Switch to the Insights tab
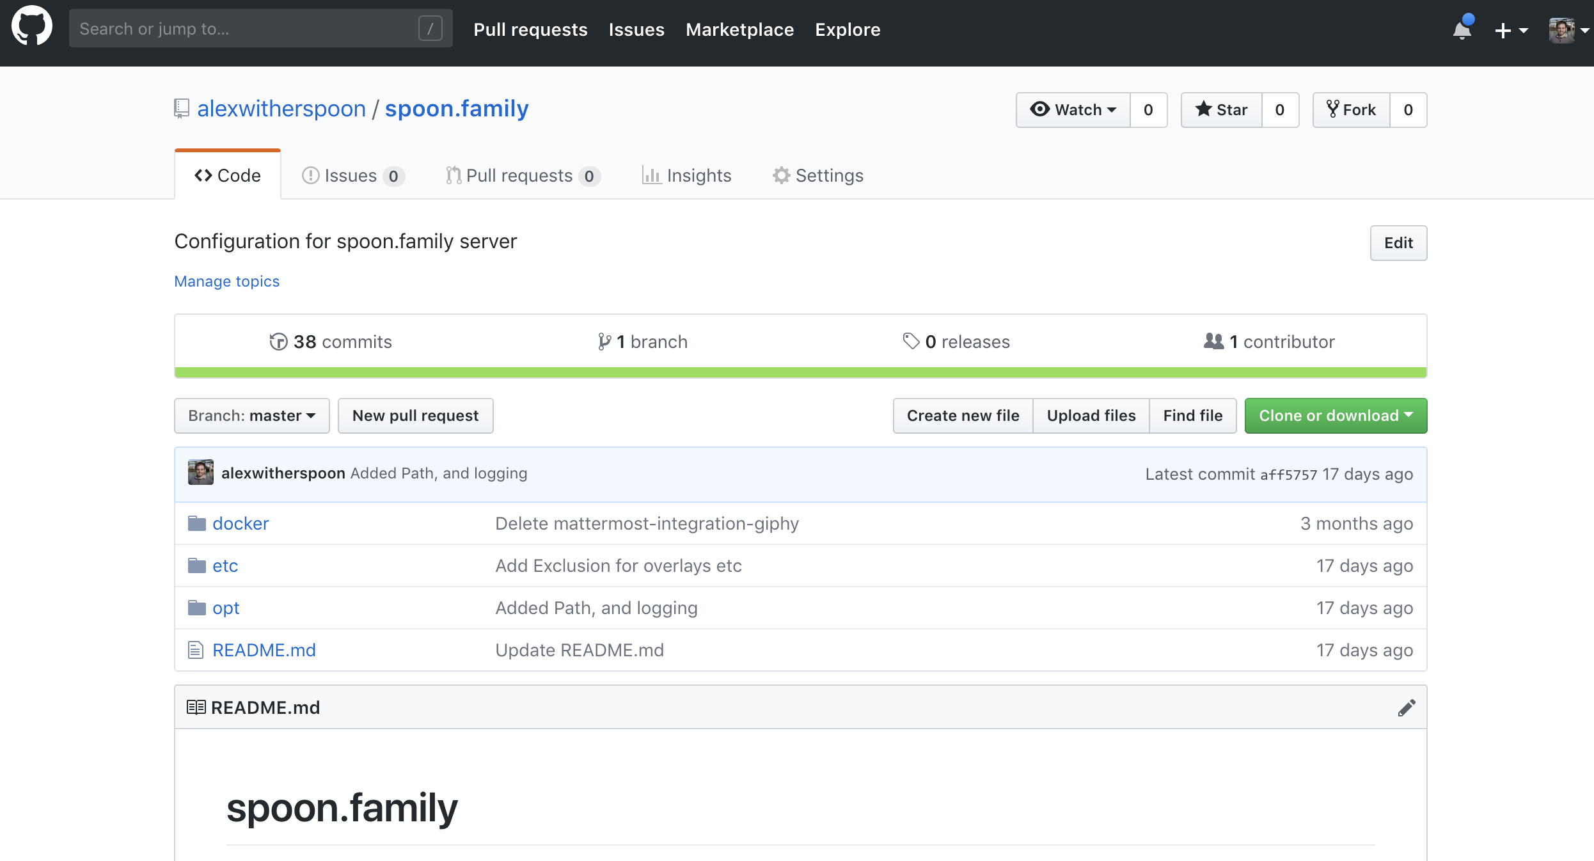The width and height of the screenshot is (1594, 861). click(x=687, y=175)
